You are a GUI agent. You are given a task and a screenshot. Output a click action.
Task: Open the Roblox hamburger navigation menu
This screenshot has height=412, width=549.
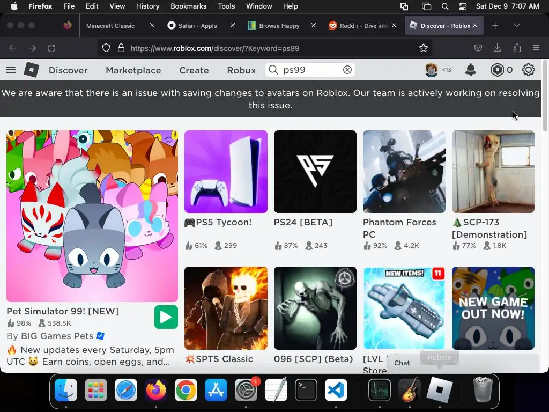(x=11, y=70)
